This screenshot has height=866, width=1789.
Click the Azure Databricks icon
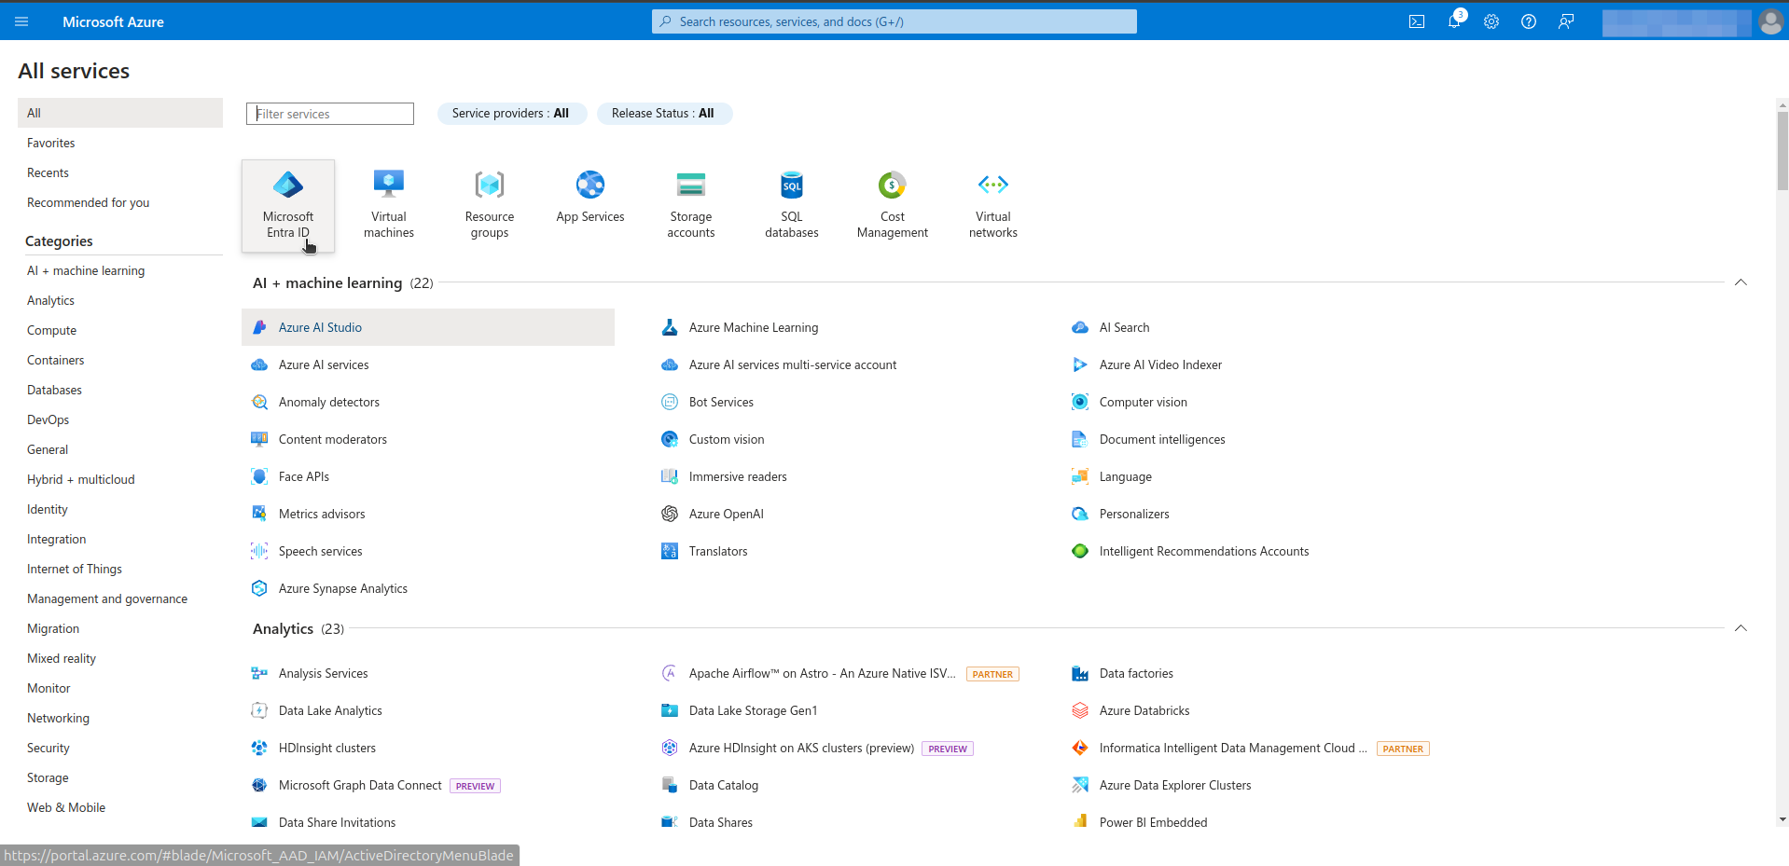pos(1080,710)
